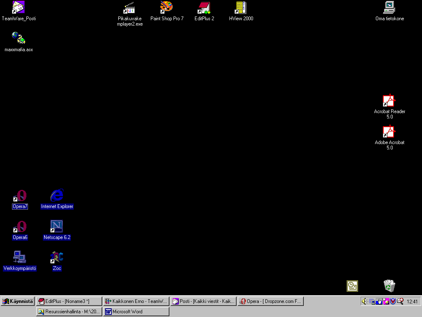Select the Opera7 desktop icon

[20, 196]
